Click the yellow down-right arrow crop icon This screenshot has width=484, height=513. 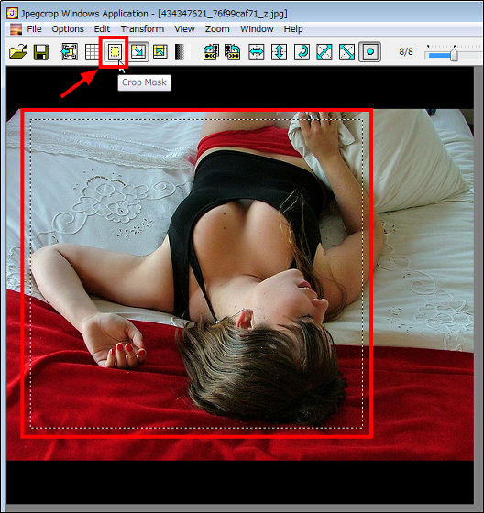coord(138,51)
